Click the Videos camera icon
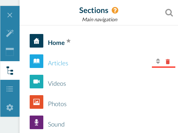178x133 pixels. coord(36,82)
